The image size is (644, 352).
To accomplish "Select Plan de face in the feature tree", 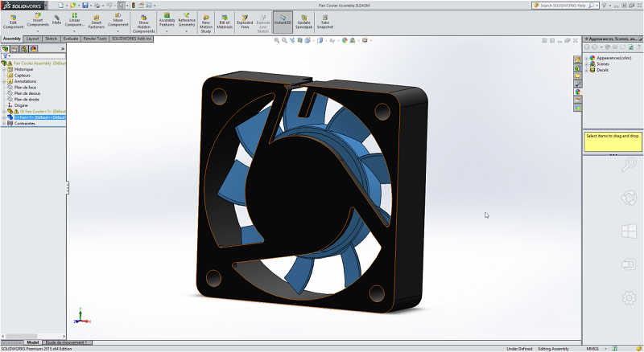I will pos(25,87).
